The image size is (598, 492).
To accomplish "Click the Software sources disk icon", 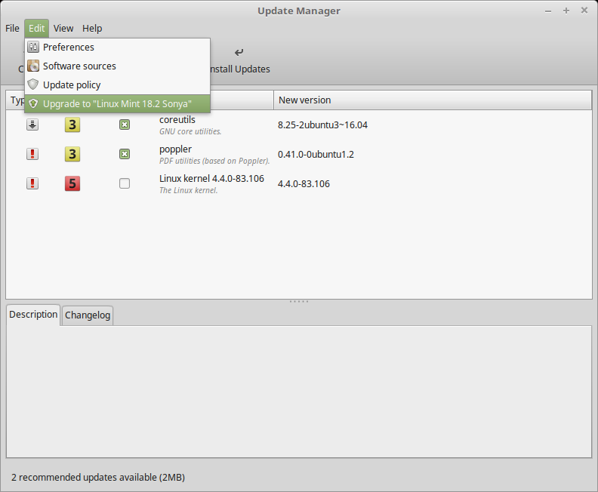I will click(x=33, y=66).
